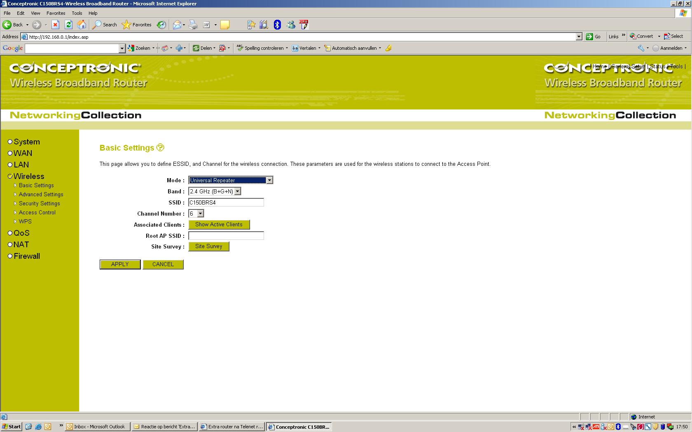The height and width of the screenshot is (432, 692).
Task: Click the Forward navigation arrow icon
Action: tap(37, 25)
